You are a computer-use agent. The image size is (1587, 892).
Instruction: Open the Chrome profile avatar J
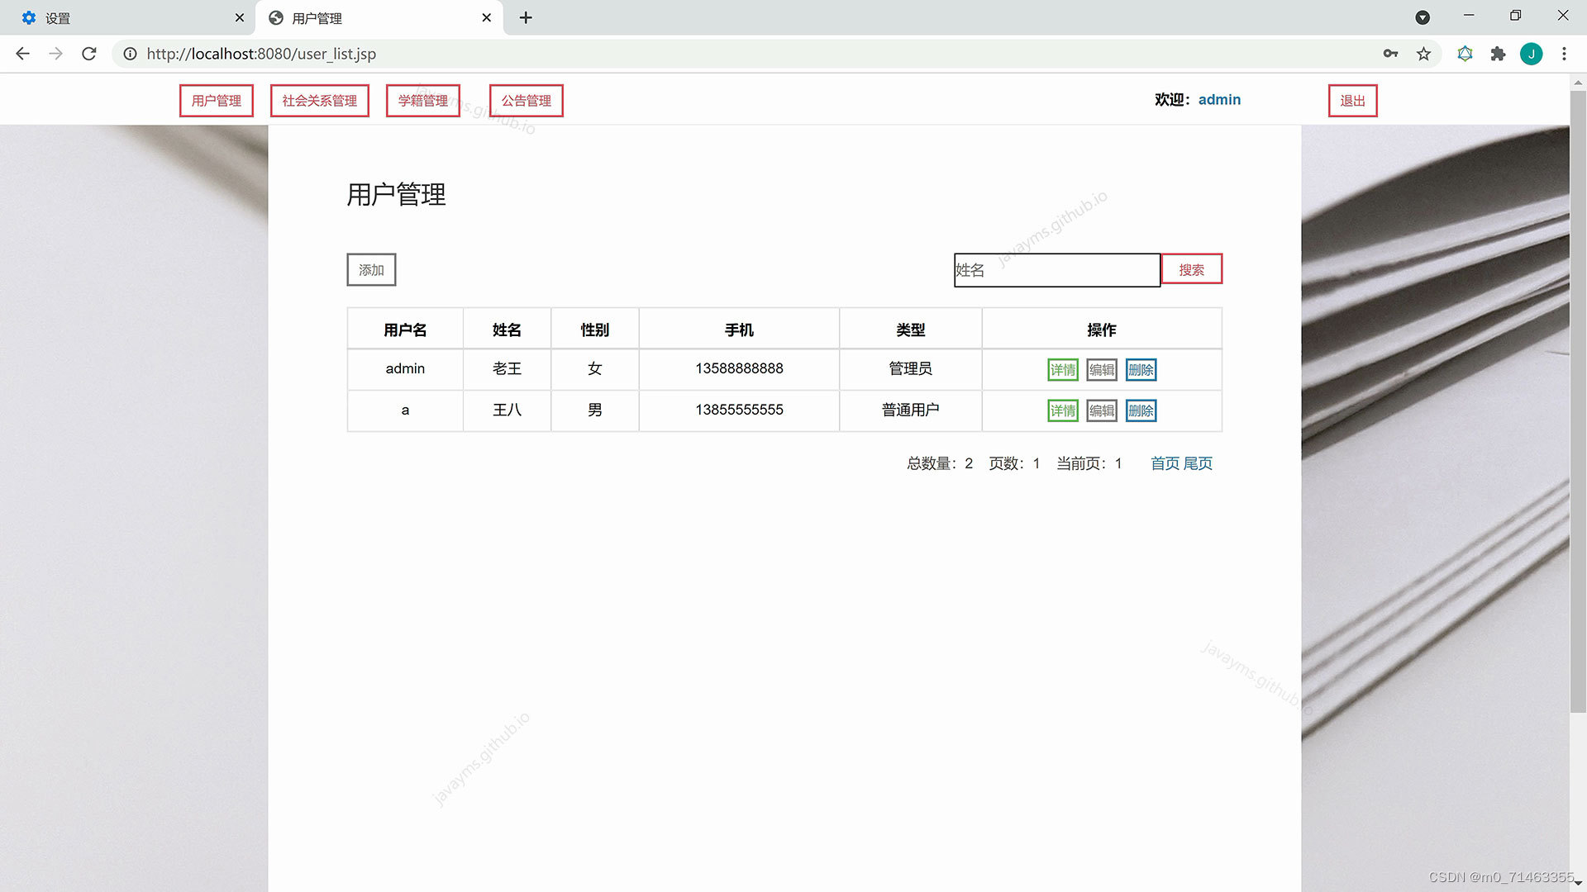click(1531, 54)
